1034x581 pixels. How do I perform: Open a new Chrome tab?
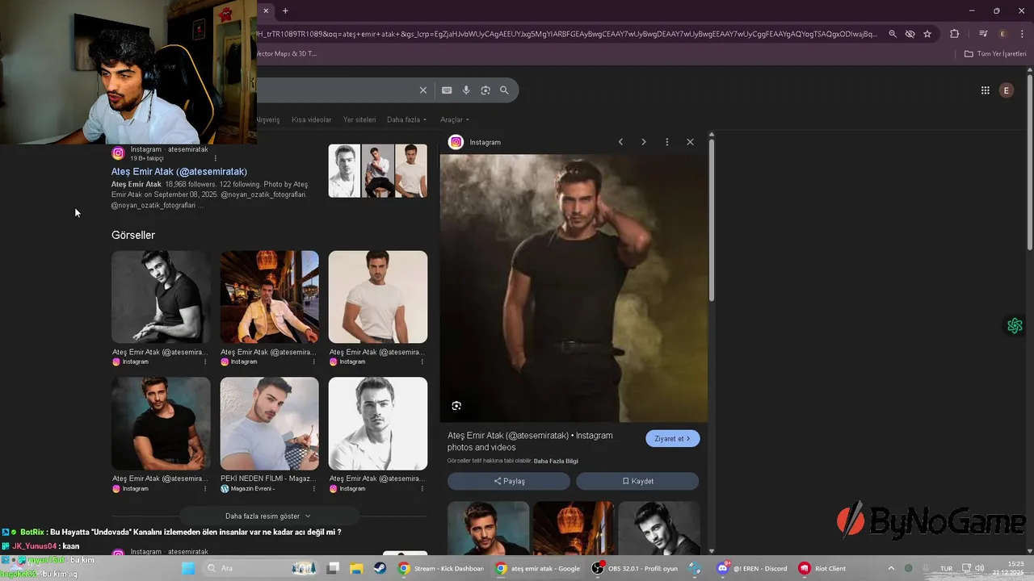[285, 10]
